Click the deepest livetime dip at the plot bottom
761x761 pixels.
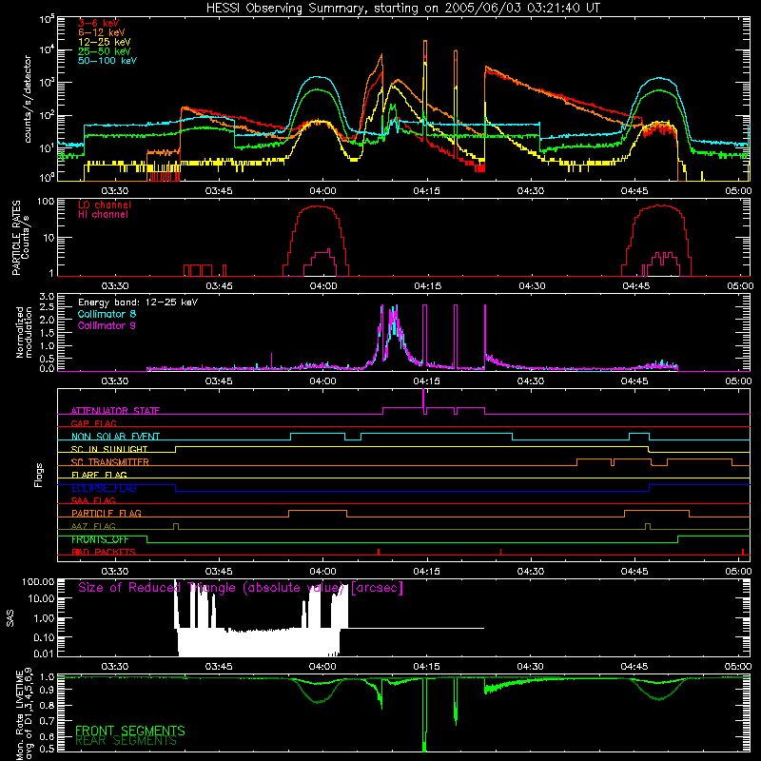coord(424,715)
